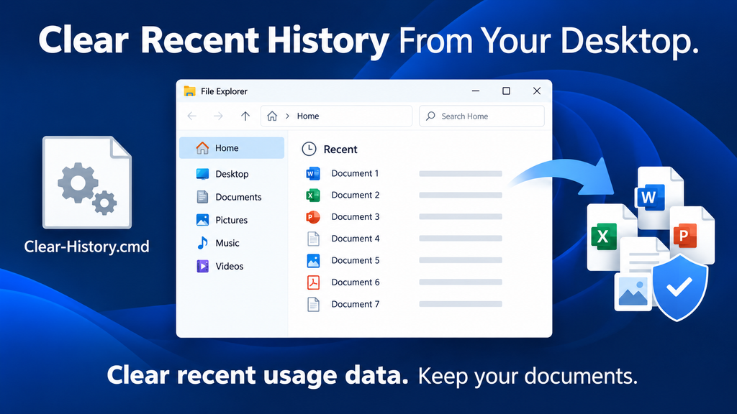Click the home icon in the address bar

272,116
